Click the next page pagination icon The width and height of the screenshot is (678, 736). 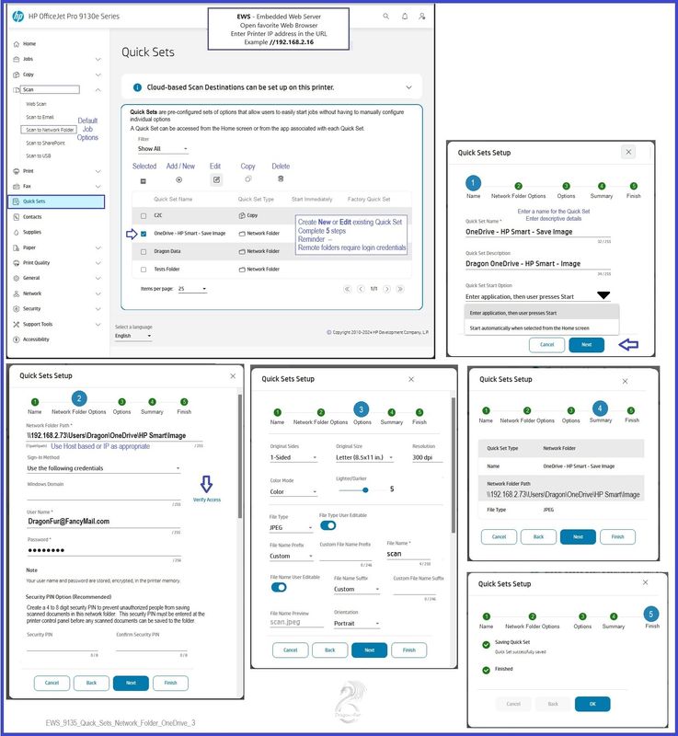click(387, 289)
